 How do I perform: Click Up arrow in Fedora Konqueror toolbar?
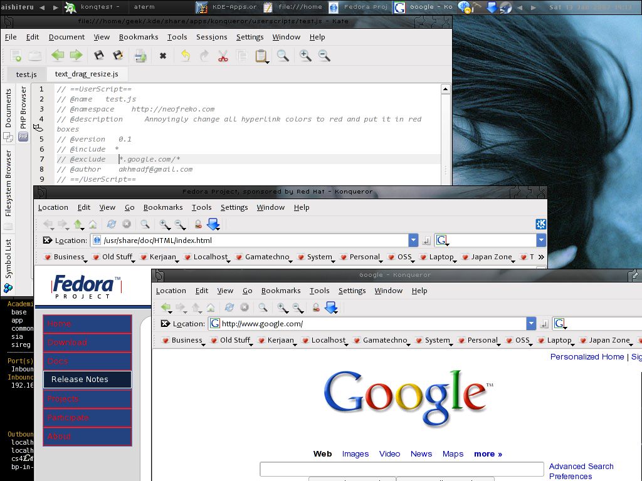(78, 224)
